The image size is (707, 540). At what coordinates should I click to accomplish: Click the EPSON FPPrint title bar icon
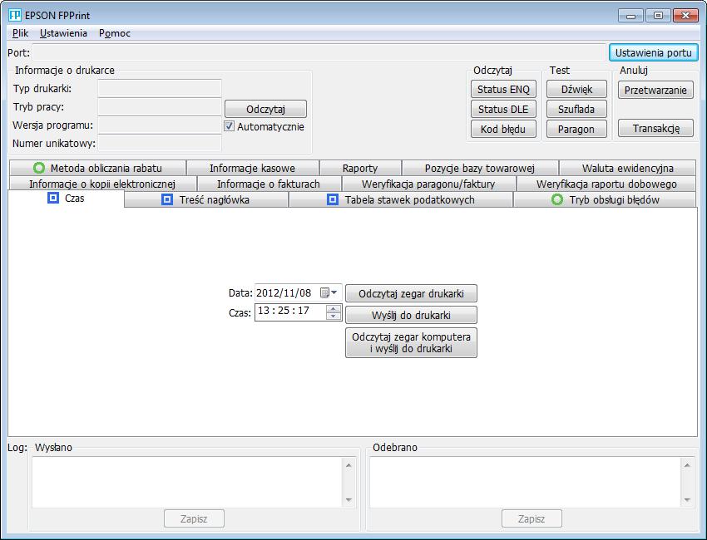click(15, 15)
